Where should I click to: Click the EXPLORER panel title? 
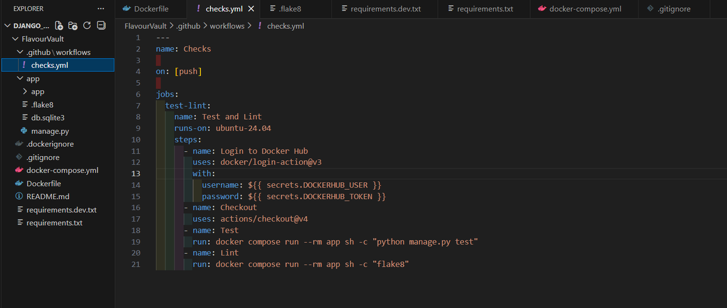pos(28,9)
